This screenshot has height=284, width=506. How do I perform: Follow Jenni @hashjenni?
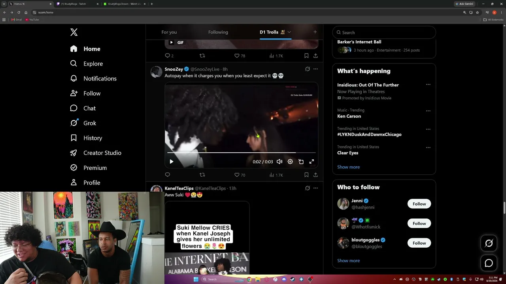419,204
